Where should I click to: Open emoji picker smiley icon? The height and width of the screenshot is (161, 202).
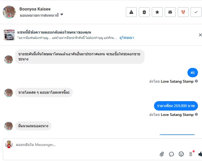click(x=181, y=154)
